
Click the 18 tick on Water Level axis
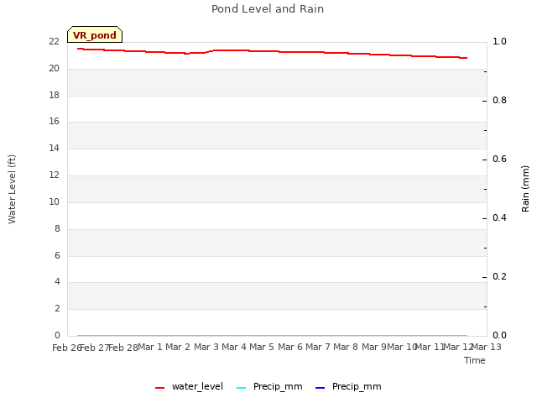pyautogui.click(x=54, y=95)
